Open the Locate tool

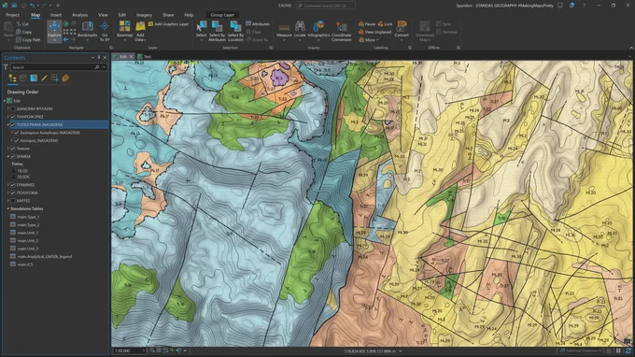pos(300,30)
